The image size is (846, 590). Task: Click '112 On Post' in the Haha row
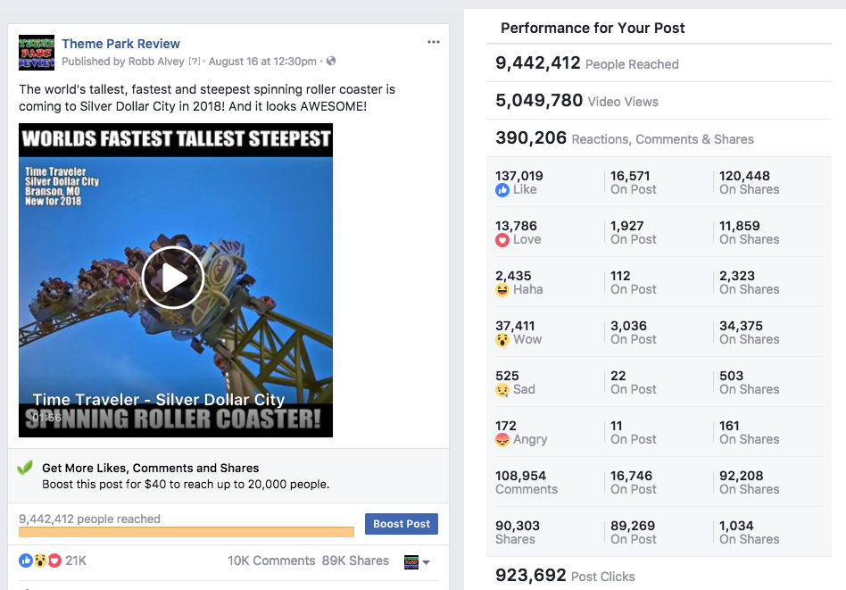634,282
